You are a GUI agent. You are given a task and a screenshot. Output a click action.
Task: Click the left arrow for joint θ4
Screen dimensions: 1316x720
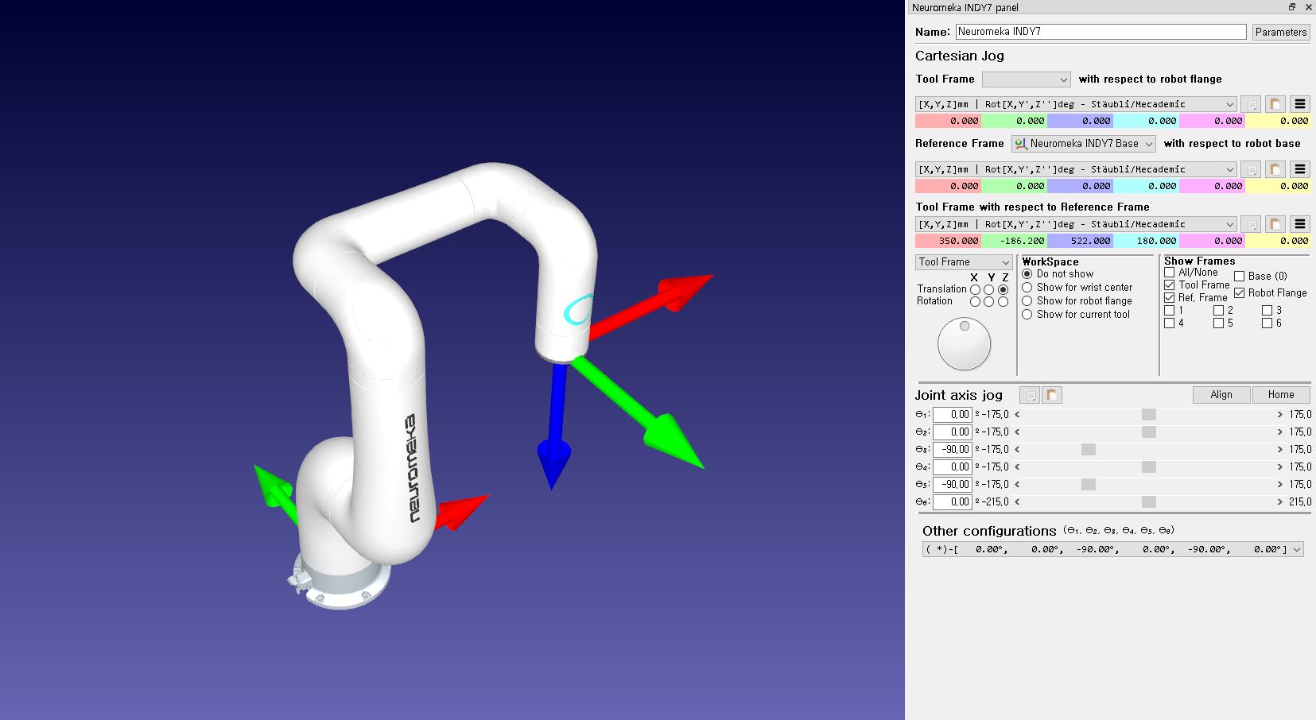[x=1017, y=467]
